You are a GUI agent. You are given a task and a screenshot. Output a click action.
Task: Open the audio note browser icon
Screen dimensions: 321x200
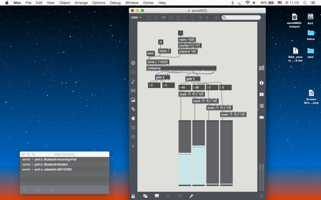click(133, 81)
